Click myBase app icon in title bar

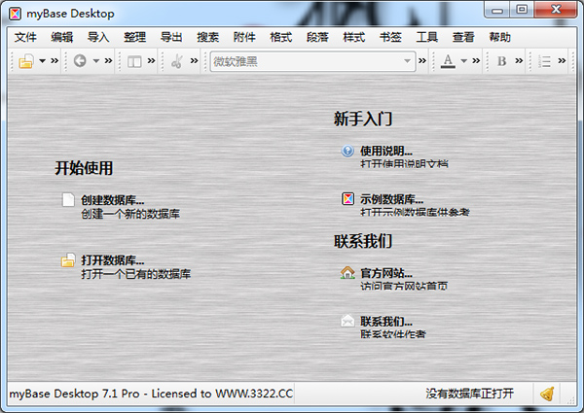tap(16, 14)
